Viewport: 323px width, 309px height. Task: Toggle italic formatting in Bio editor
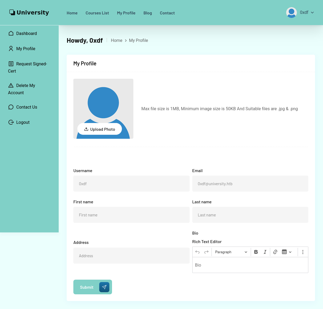point(265,252)
